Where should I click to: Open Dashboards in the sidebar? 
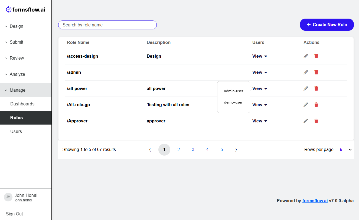[26, 104]
